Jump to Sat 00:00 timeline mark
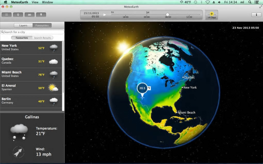The image size is (263, 164). (x=147, y=17)
